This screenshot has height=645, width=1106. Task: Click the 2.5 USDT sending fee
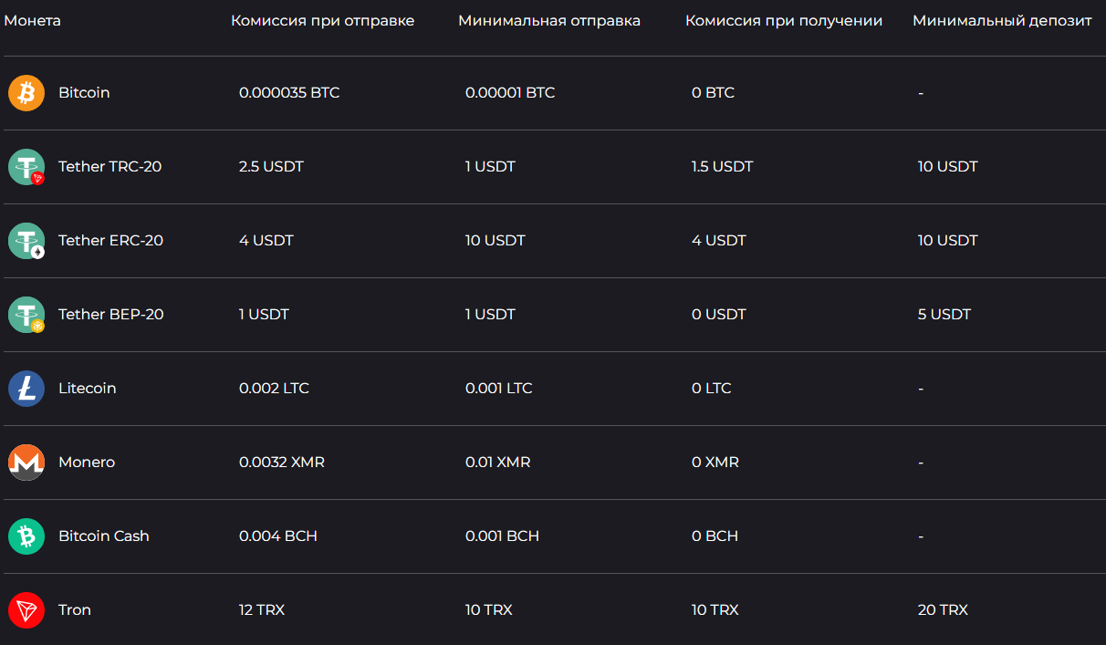pos(271,167)
